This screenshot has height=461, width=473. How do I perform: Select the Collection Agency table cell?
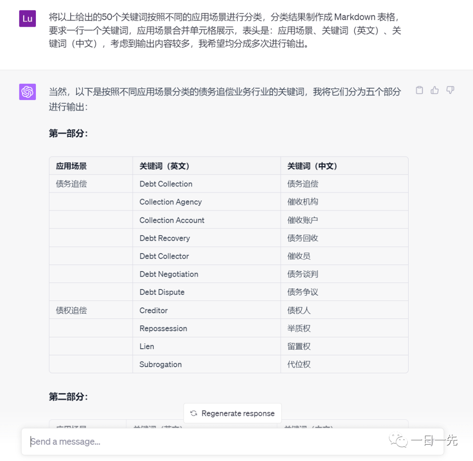coord(170,202)
